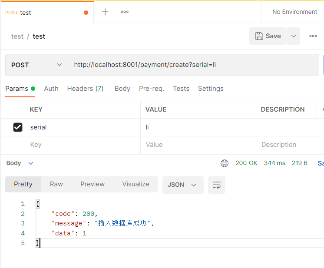324x268 pixels.
Task: Open more actions ellipsis beside Save
Action: pos(313,36)
